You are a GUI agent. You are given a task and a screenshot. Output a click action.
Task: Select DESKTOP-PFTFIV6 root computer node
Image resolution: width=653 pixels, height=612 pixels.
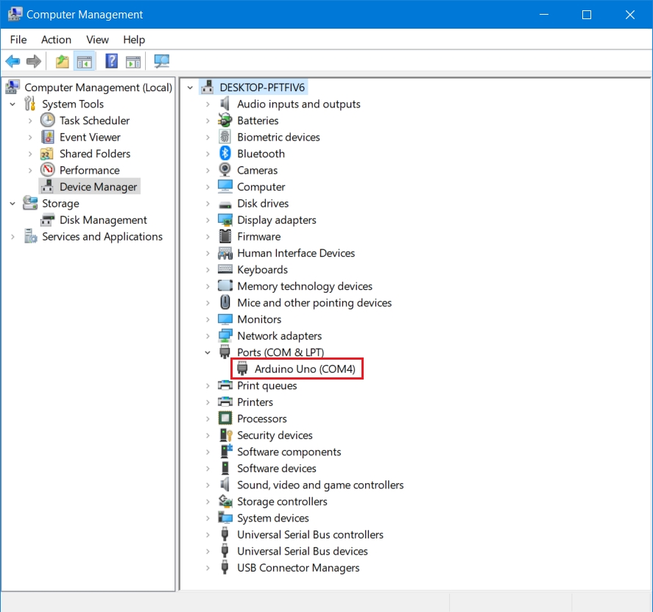pos(262,88)
